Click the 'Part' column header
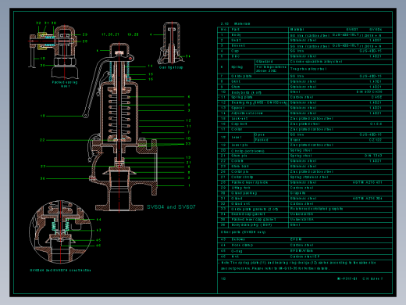Image resolution: width=406 pixels, height=305 pixels. tap(236, 30)
